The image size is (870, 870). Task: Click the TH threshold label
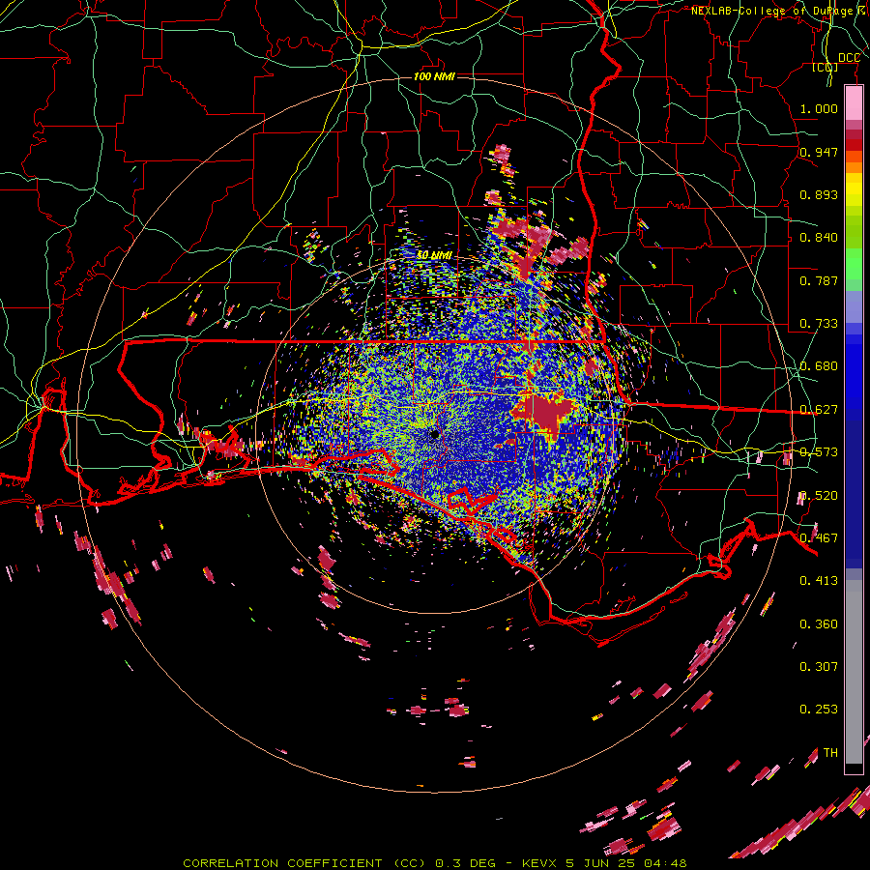(830, 752)
